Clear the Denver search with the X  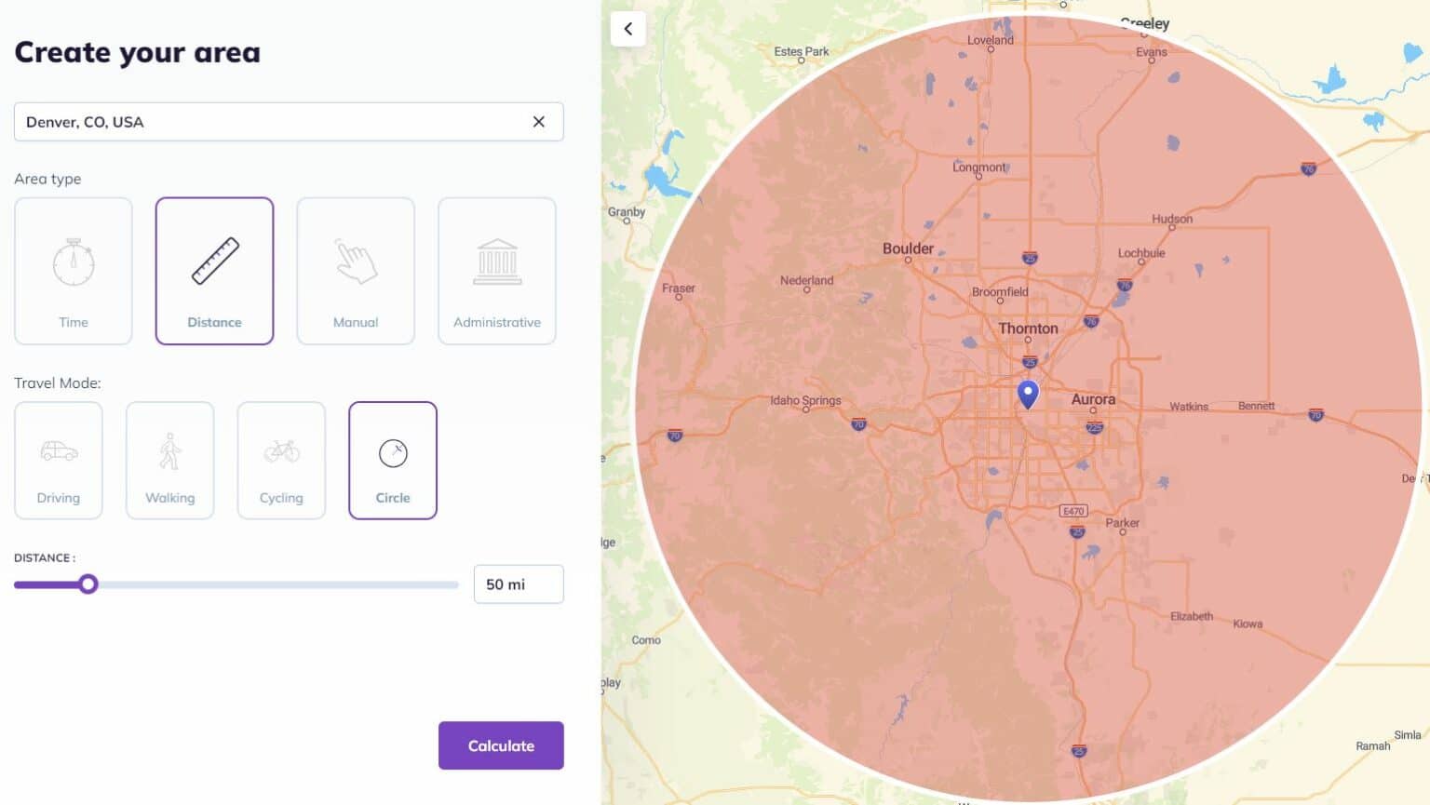pos(538,121)
